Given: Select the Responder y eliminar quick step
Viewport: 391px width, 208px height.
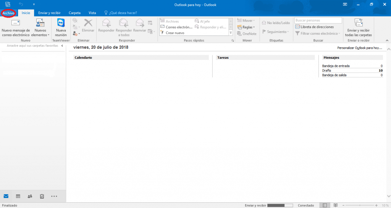Looking at the screenshot, I should pyautogui.click(x=210, y=27).
